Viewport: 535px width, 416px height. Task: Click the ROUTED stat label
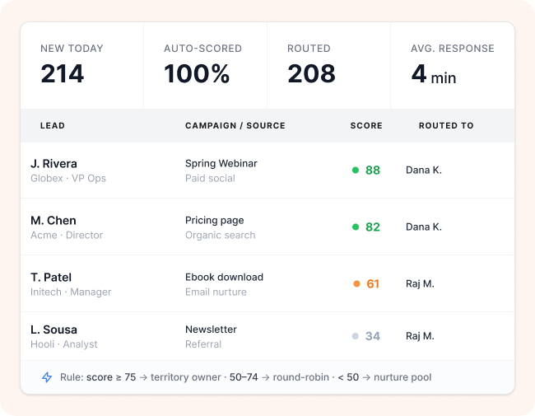[309, 49]
